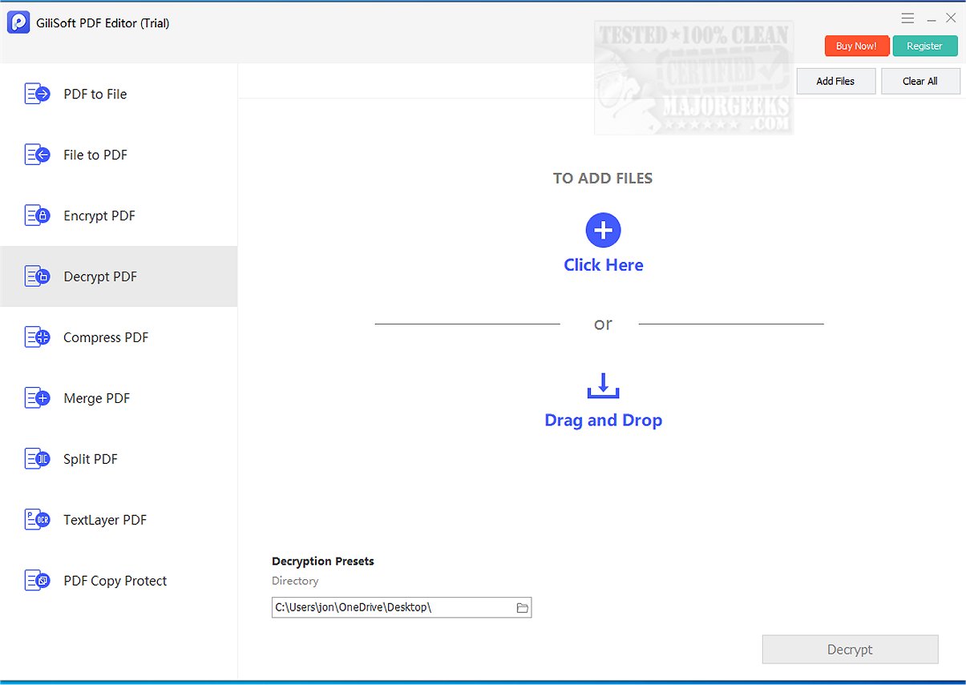The width and height of the screenshot is (966, 685).
Task: Click the GiliSoft app logo in title bar
Action: pyautogui.click(x=18, y=22)
